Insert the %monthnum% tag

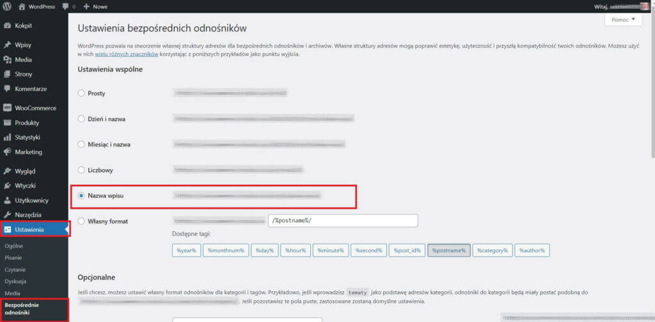226,250
